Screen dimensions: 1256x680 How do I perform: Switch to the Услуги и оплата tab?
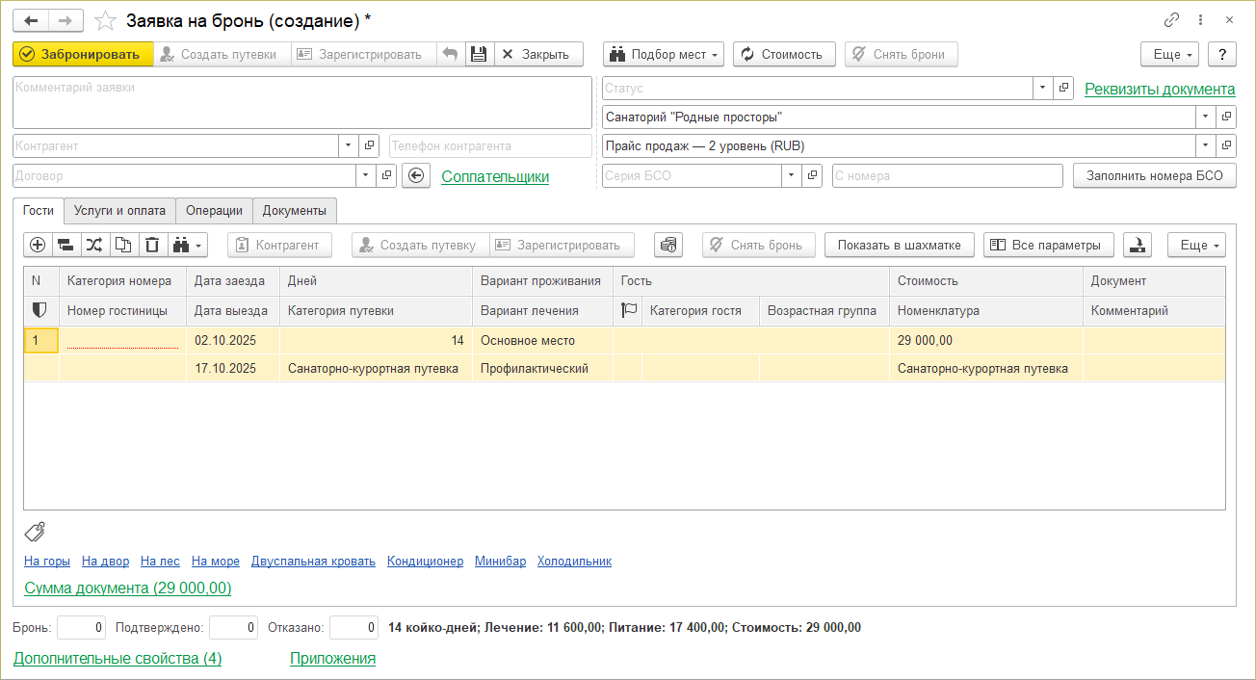pos(119,211)
